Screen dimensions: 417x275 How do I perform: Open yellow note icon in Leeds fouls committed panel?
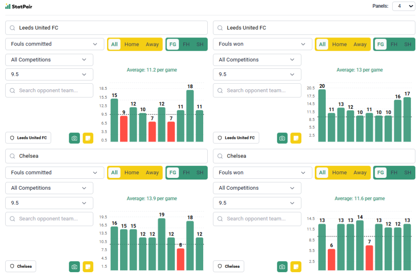pyautogui.click(x=88, y=138)
